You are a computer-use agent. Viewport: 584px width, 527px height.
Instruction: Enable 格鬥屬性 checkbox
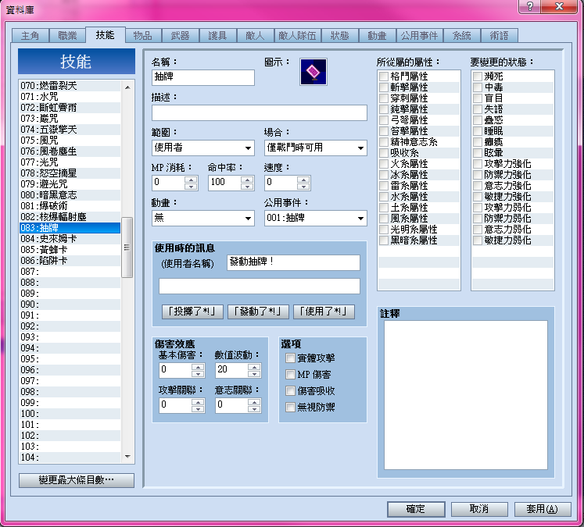coord(384,77)
